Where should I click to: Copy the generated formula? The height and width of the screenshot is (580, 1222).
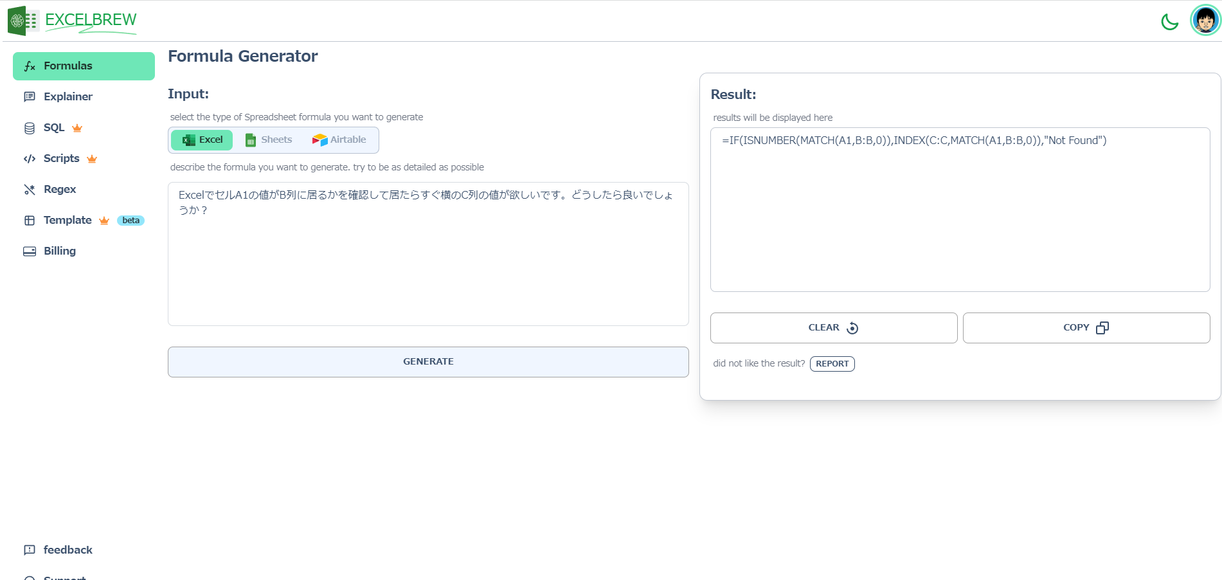coord(1086,328)
